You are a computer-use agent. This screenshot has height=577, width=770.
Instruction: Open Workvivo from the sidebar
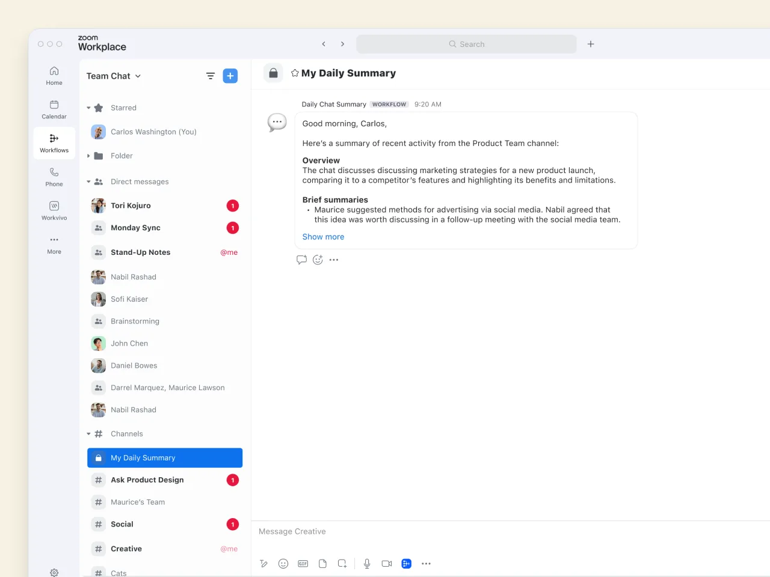click(x=54, y=210)
